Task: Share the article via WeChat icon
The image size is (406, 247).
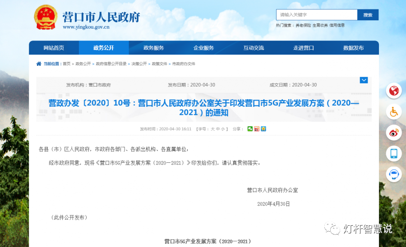Action: click(250, 129)
